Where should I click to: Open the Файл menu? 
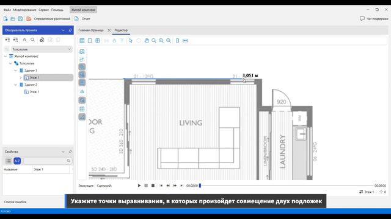click(x=7, y=10)
